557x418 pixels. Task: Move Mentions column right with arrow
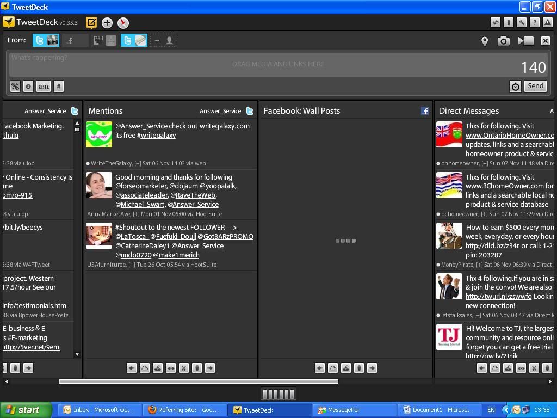210,368
